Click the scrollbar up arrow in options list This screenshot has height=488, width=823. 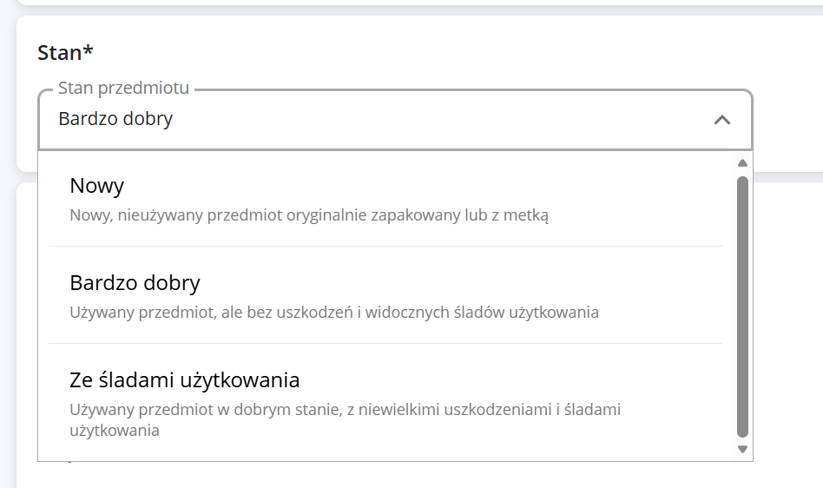[742, 163]
